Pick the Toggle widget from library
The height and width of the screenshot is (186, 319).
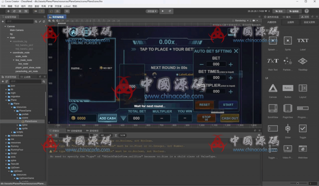pos(302,128)
